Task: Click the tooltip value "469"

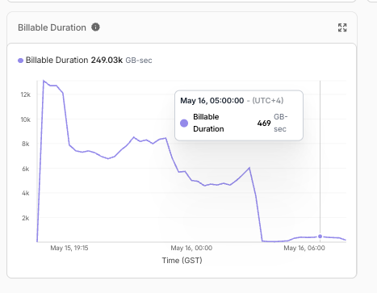Action: click(264, 123)
